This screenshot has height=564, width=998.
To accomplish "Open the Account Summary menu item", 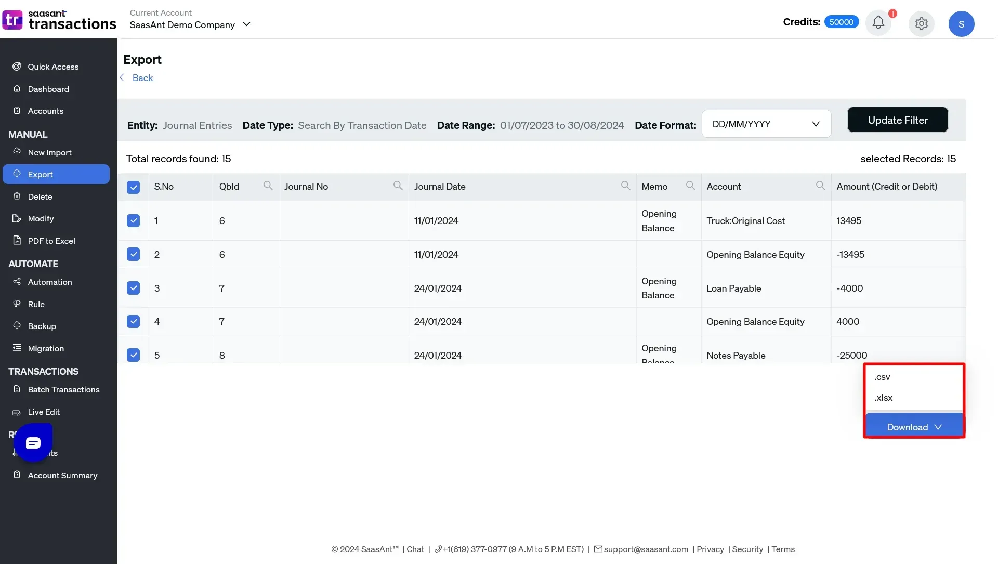I will pos(62,475).
